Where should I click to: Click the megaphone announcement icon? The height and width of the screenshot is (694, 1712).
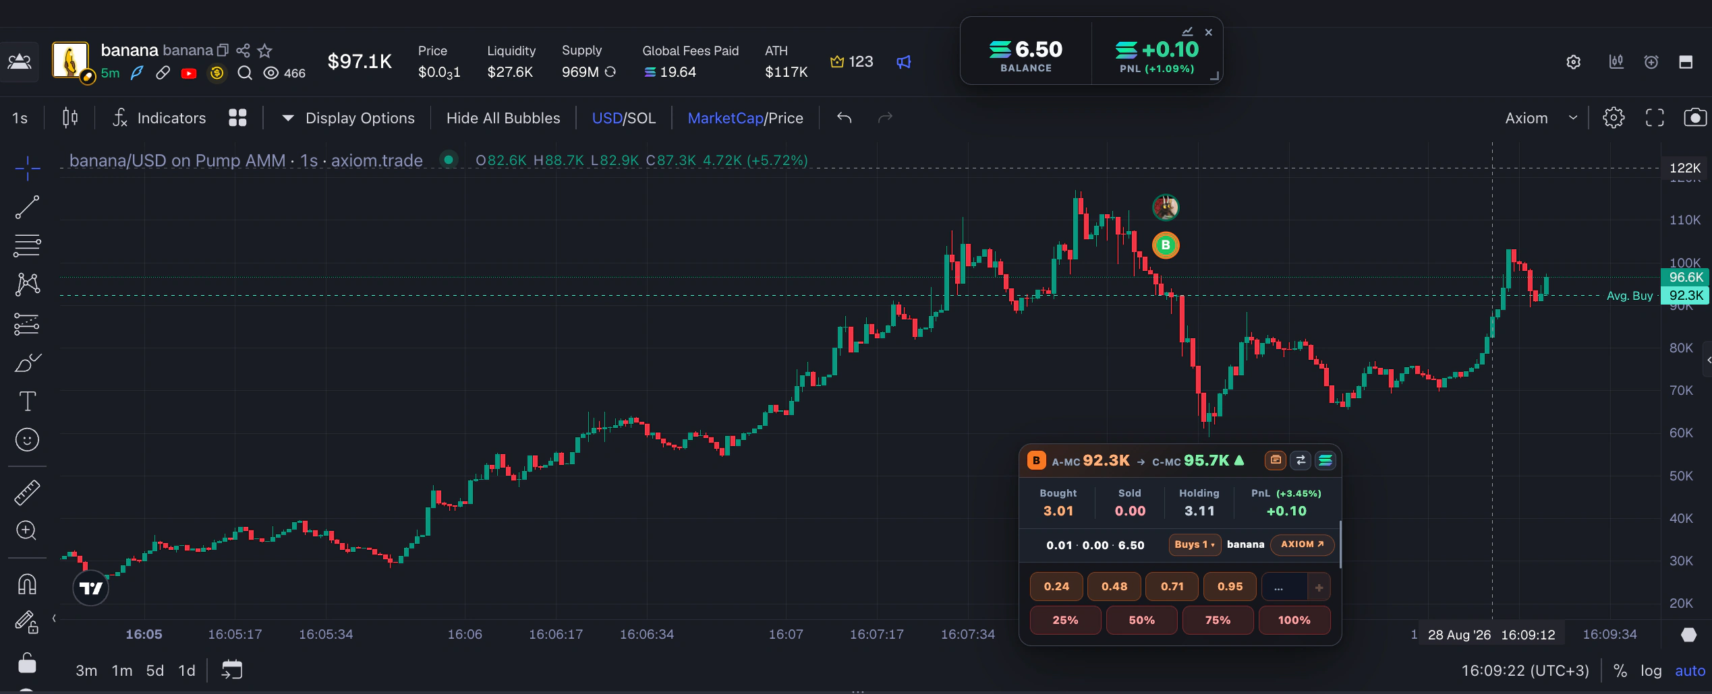coord(904,62)
